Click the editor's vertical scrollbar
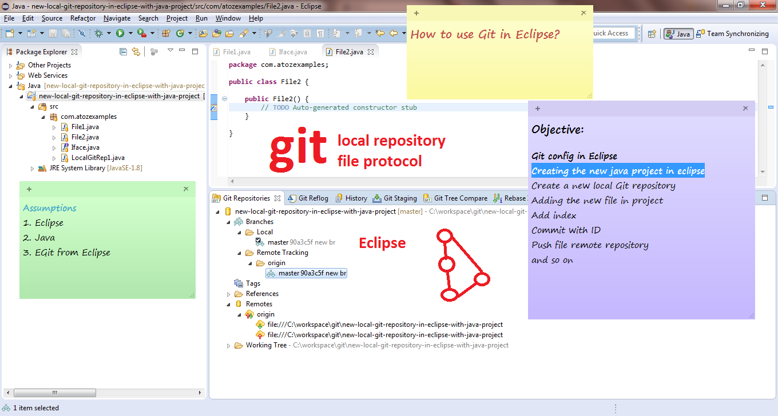 763,117
